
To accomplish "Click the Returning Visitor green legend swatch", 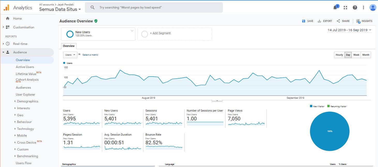I will [x=328, y=106].
